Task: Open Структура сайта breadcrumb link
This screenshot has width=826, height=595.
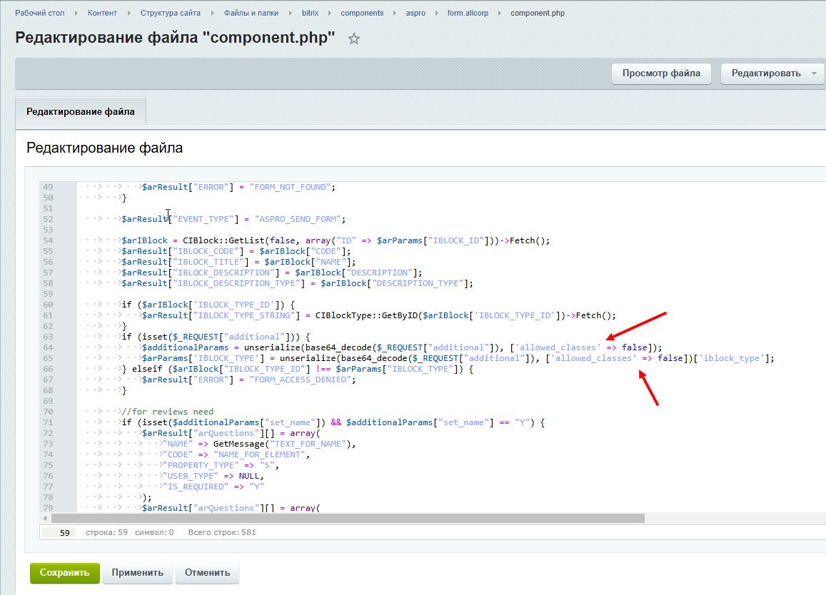Action: click(x=170, y=13)
